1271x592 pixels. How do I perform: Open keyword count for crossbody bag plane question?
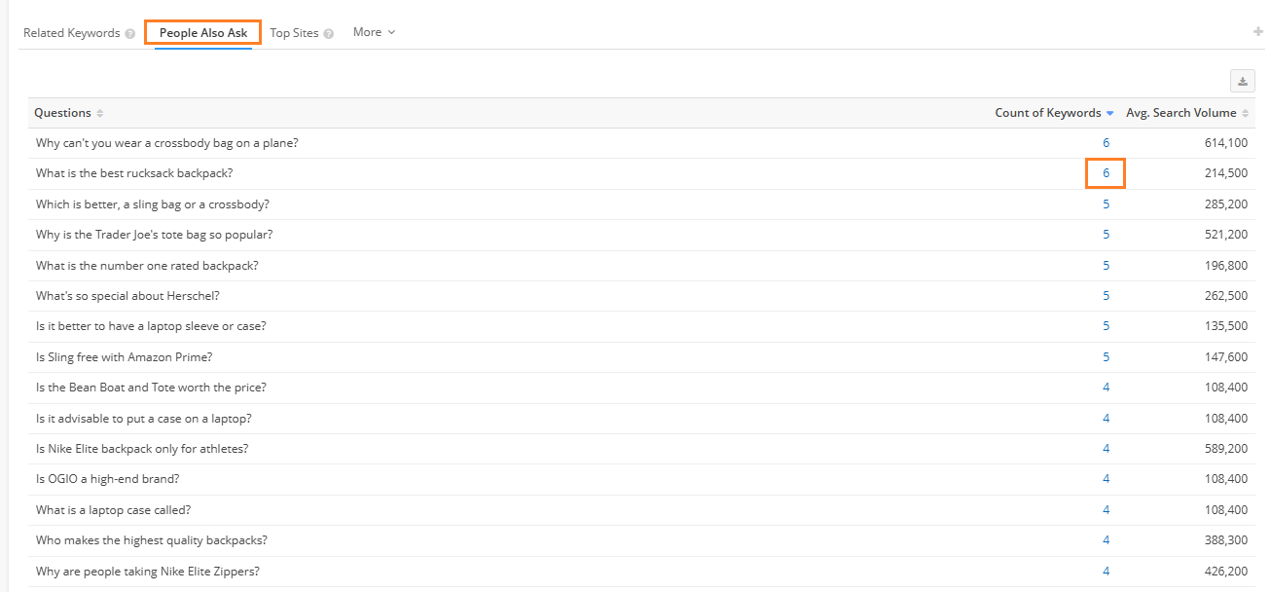(1106, 143)
